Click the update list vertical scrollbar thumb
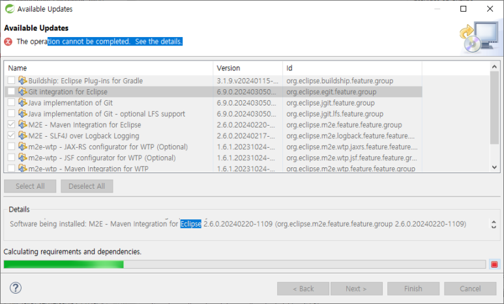 pos(494,107)
